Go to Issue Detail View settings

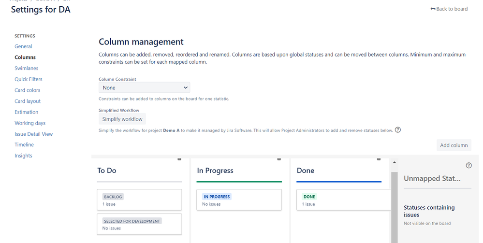[x=33, y=134]
